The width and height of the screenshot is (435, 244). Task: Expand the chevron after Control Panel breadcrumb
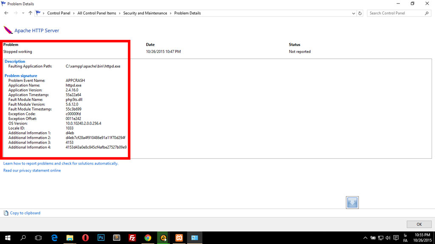(x=74, y=13)
